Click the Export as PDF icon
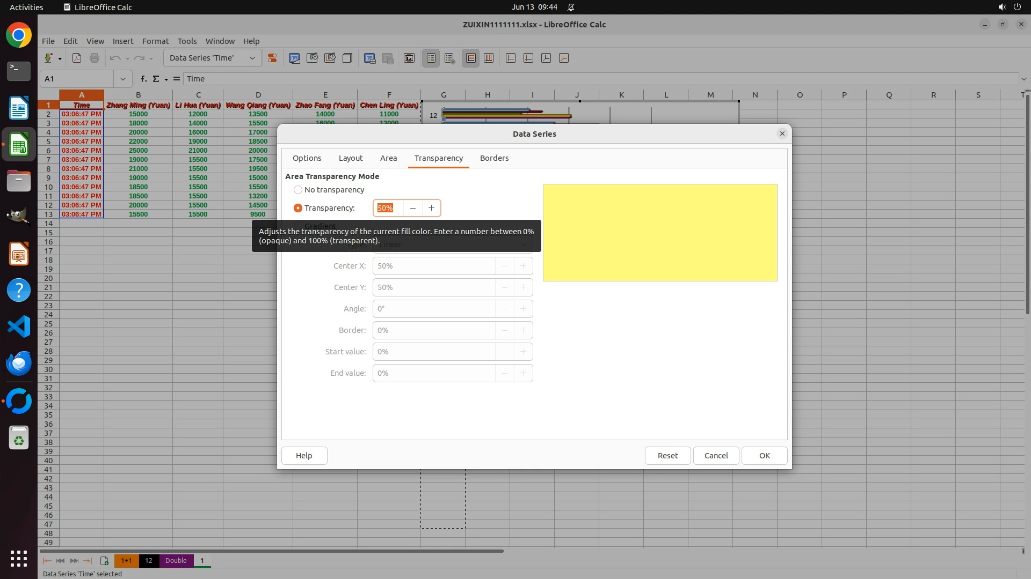Viewport: 1031px width, 579px height. (77, 58)
